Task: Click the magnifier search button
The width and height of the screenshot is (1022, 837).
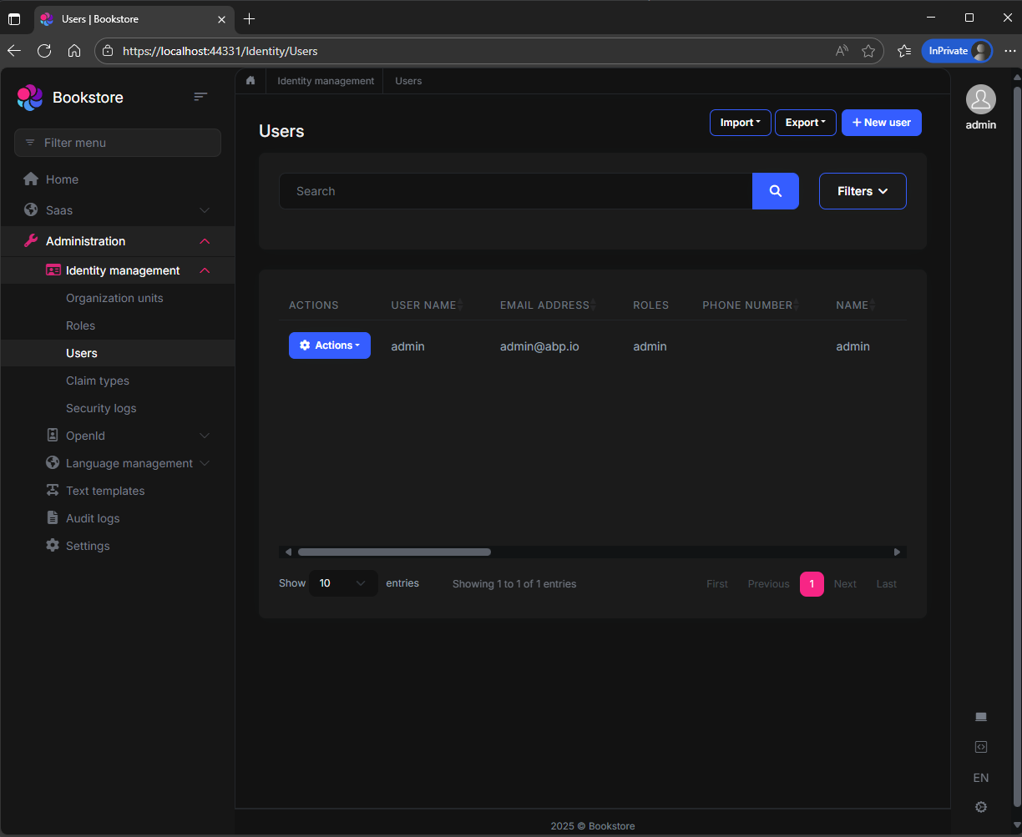Action: pyautogui.click(x=776, y=191)
